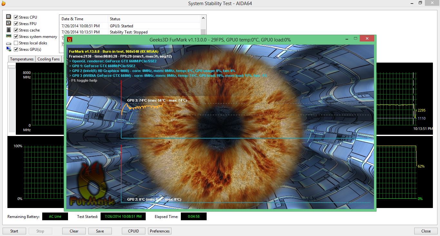
Task: Click the AIDA64 flame icon in title bar
Action: coord(3,3)
